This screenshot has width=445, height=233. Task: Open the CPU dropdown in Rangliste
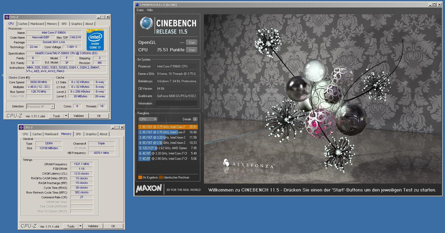[148, 119]
